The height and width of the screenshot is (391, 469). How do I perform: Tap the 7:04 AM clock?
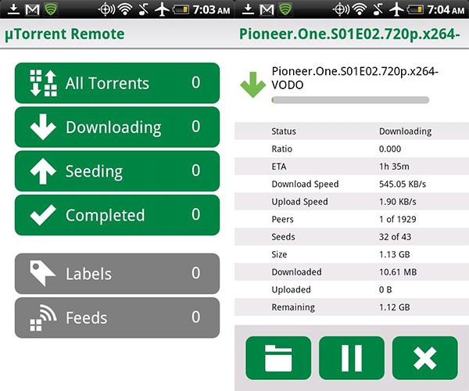446,10
